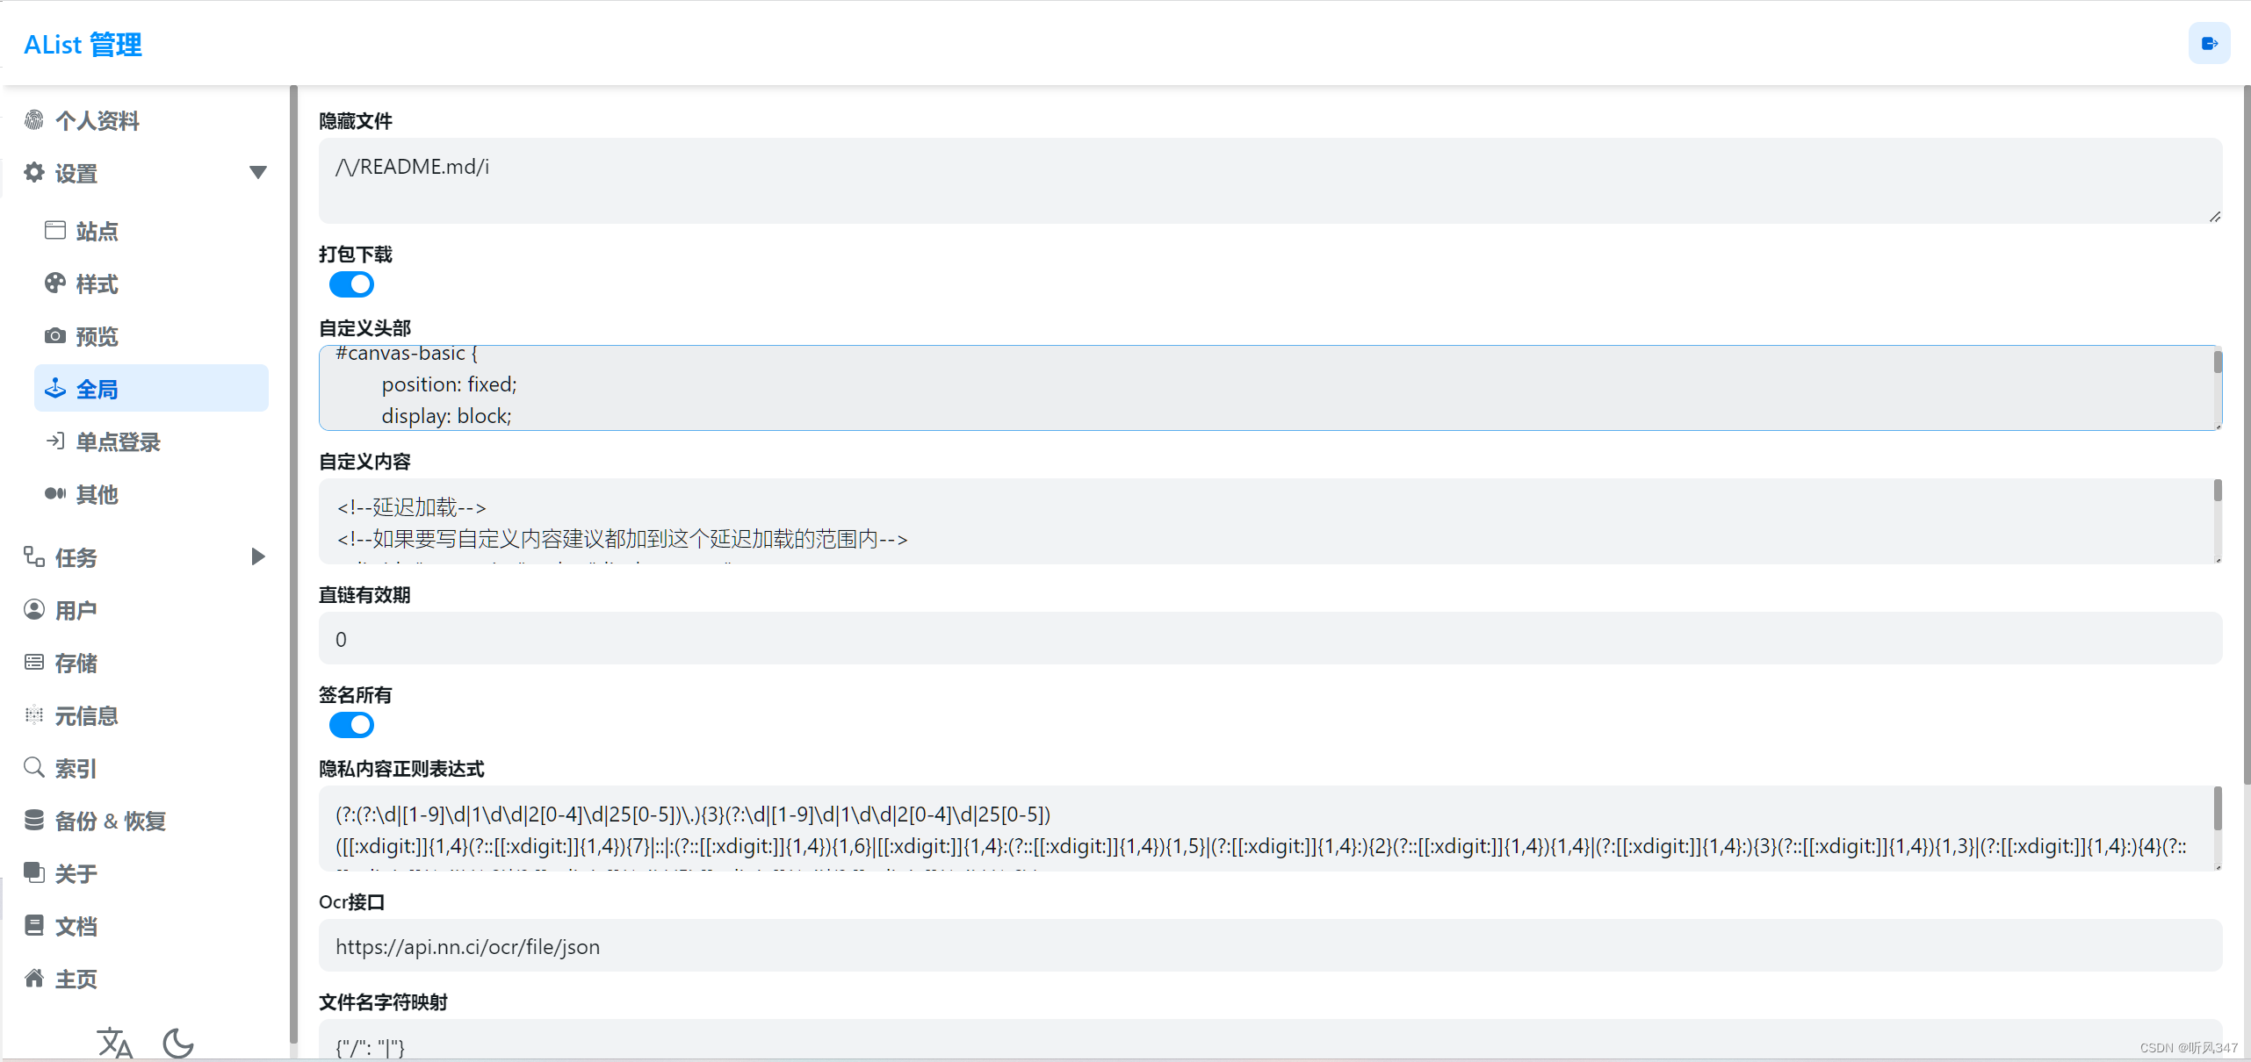Disable the 打包下载 switch
This screenshot has height=1062, width=2251.
tap(351, 284)
